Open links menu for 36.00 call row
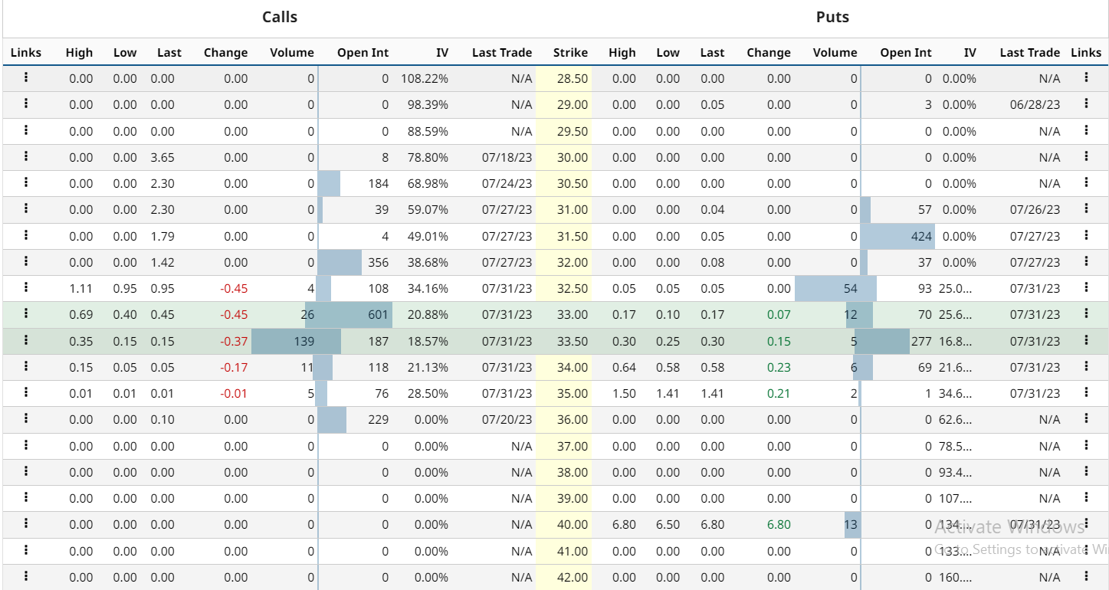This screenshot has width=1109, height=590. click(x=26, y=418)
